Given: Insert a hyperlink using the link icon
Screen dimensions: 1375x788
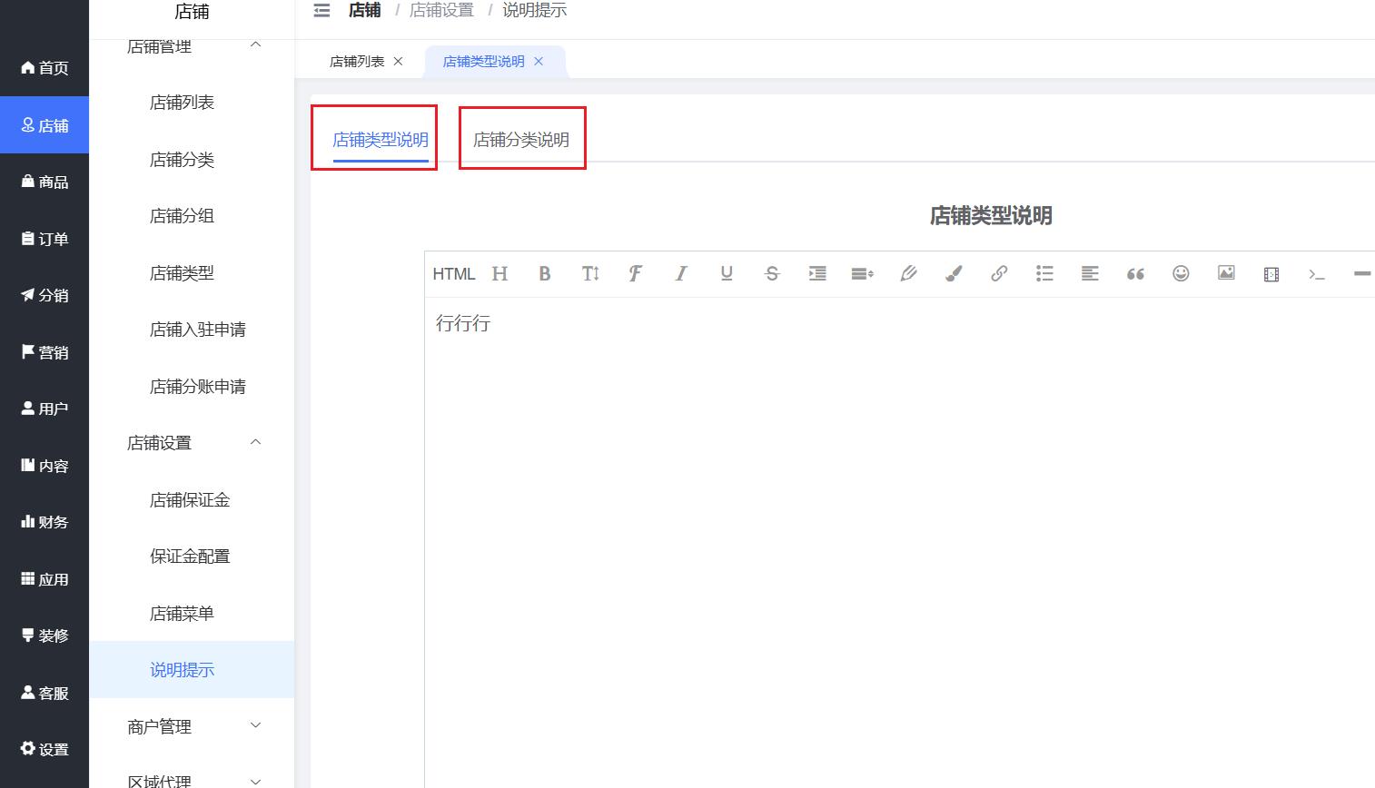Looking at the screenshot, I should pos(999,273).
